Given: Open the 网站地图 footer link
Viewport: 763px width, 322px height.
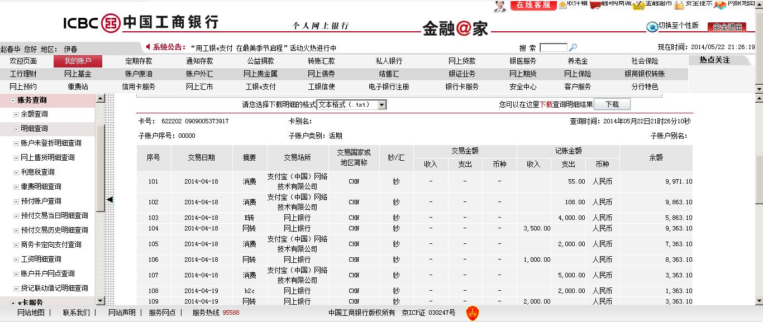Looking at the screenshot, I should 31,313.
